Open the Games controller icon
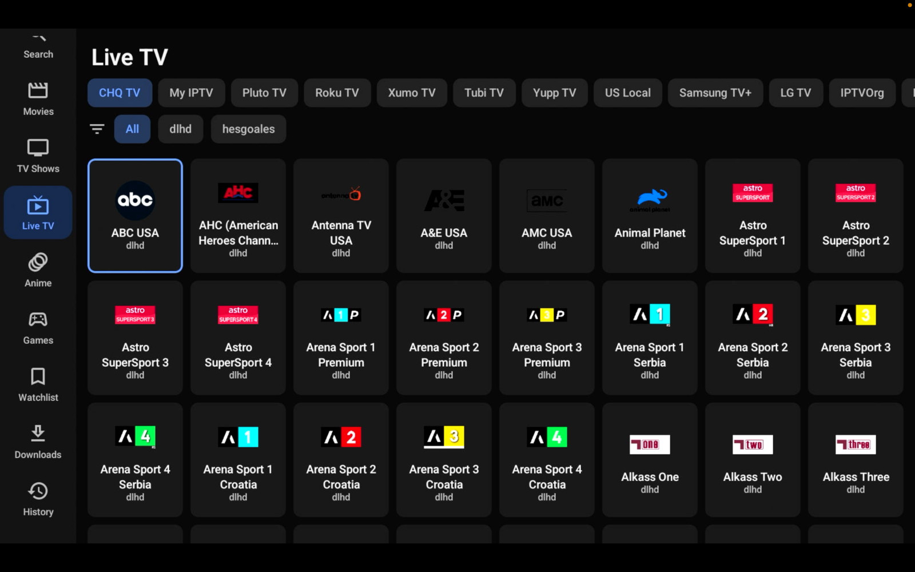The image size is (915, 572). 38,320
